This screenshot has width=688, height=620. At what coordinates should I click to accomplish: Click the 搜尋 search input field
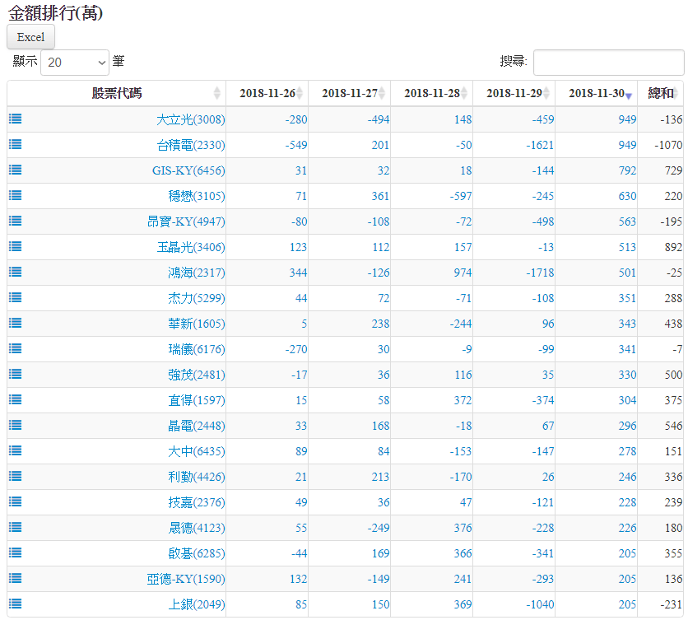coord(608,62)
